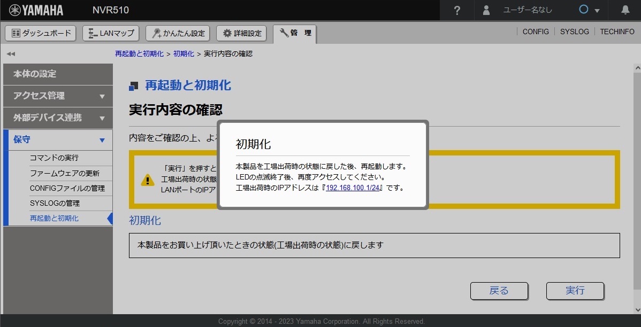Click the 再起動と初期化 breadcrumb link
Viewport: 641px width, 327px height.
pos(140,54)
